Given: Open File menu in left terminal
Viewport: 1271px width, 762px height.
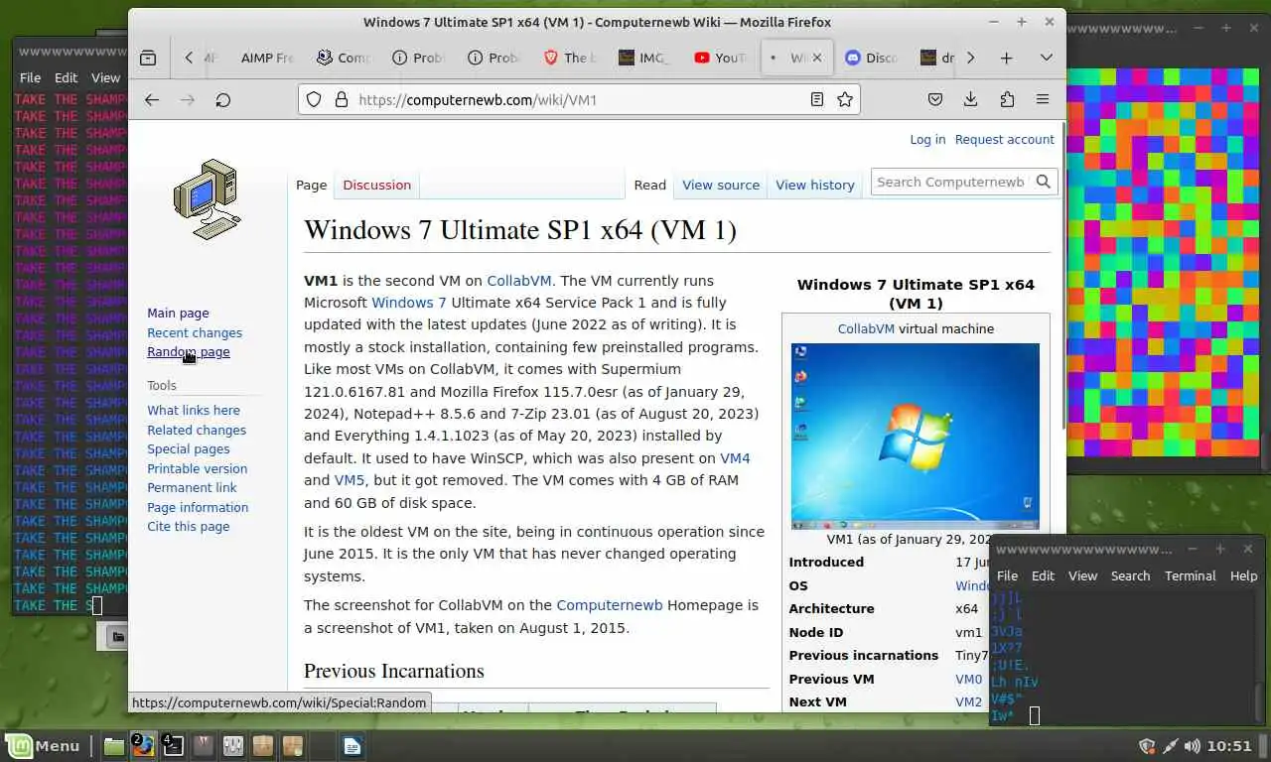Looking at the screenshot, I should pyautogui.click(x=30, y=77).
